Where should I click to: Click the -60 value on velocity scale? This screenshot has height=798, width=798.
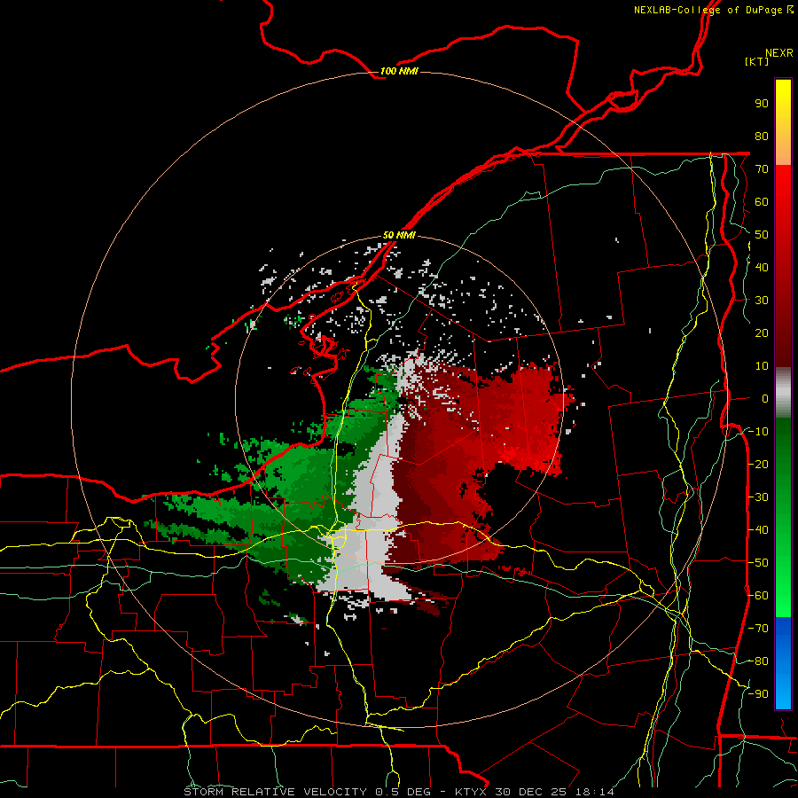(x=758, y=596)
